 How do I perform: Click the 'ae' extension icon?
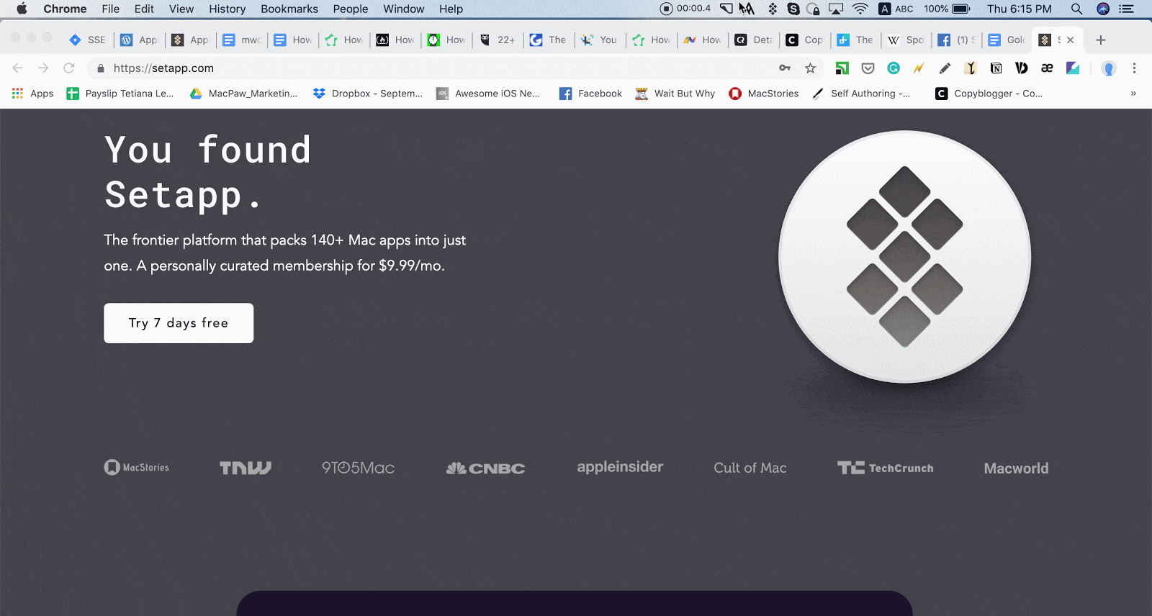pyautogui.click(x=1047, y=68)
